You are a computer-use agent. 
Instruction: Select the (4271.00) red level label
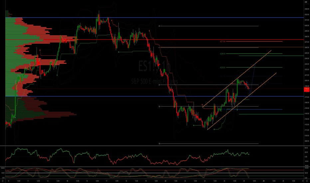coord(223,42)
